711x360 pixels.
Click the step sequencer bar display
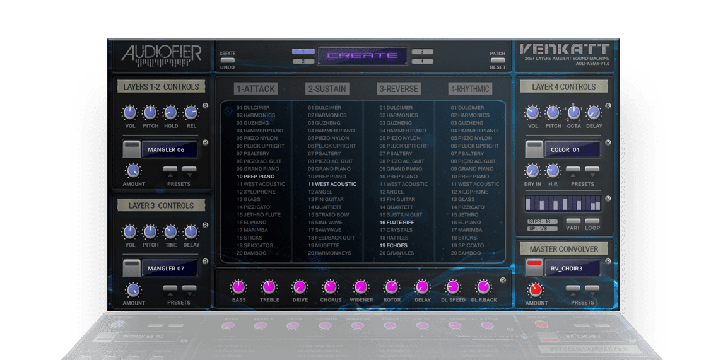[x=563, y=204]
